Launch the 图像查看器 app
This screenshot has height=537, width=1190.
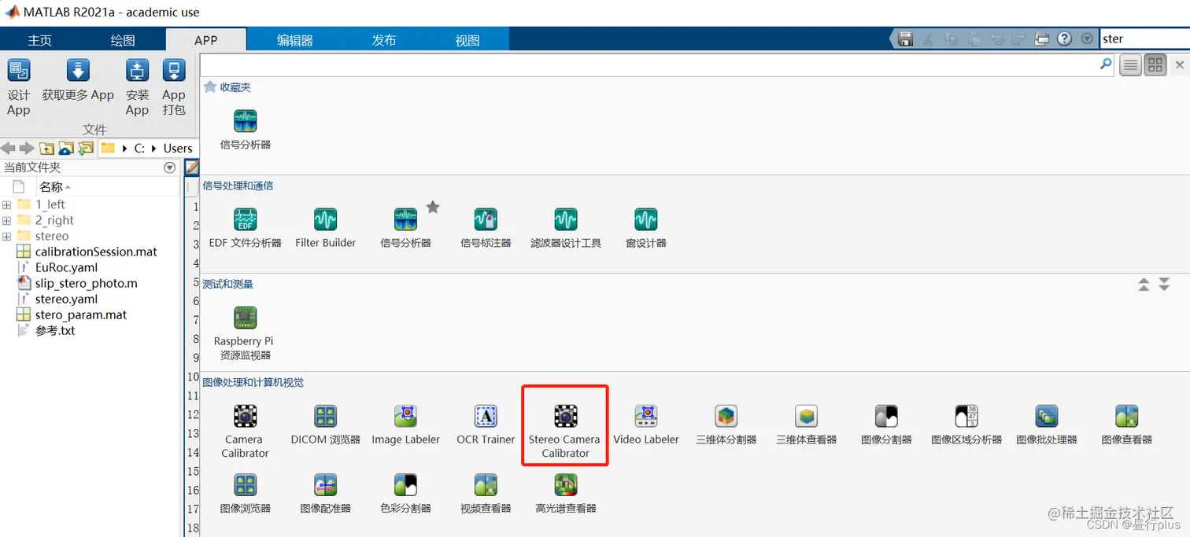pos(1126,425)
